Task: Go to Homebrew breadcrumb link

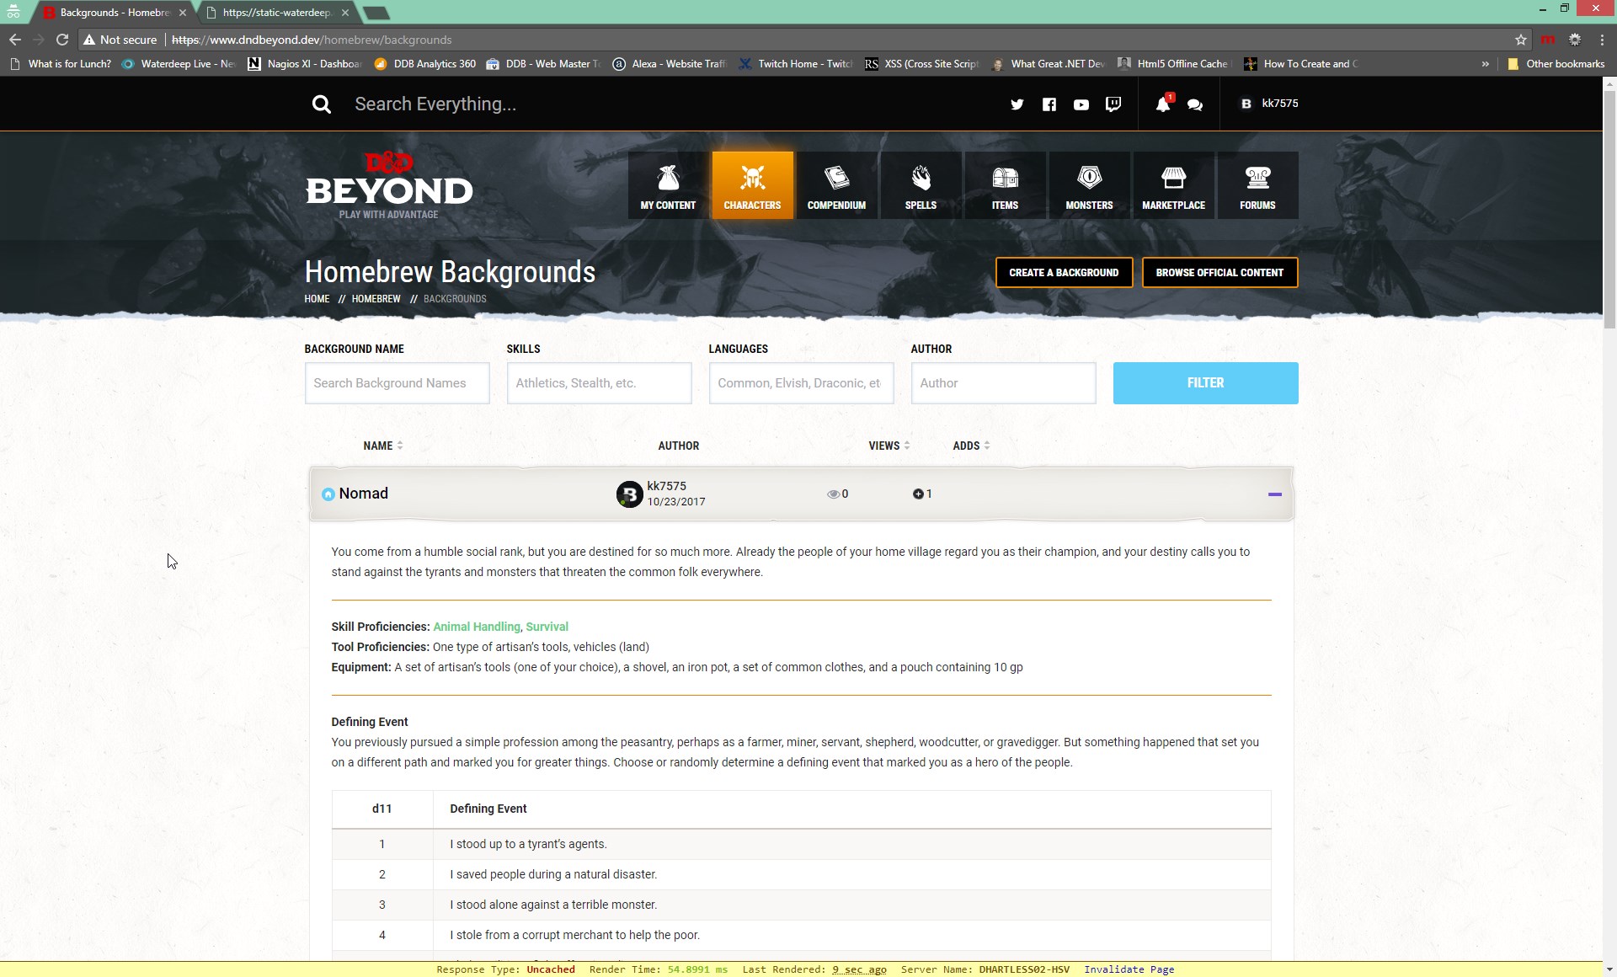Action: (376, 299)
